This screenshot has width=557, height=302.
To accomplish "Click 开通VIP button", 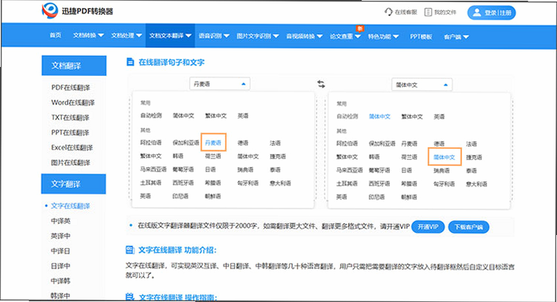I will point(427,227).
